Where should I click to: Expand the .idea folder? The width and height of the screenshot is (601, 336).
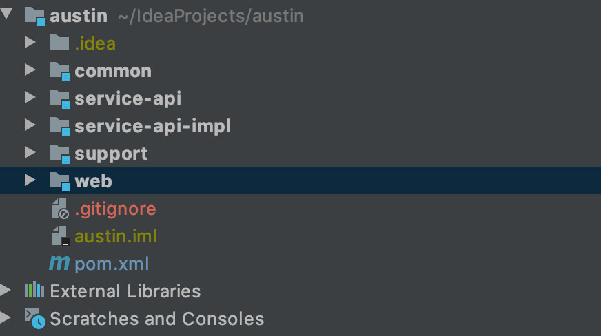[30, 43]
